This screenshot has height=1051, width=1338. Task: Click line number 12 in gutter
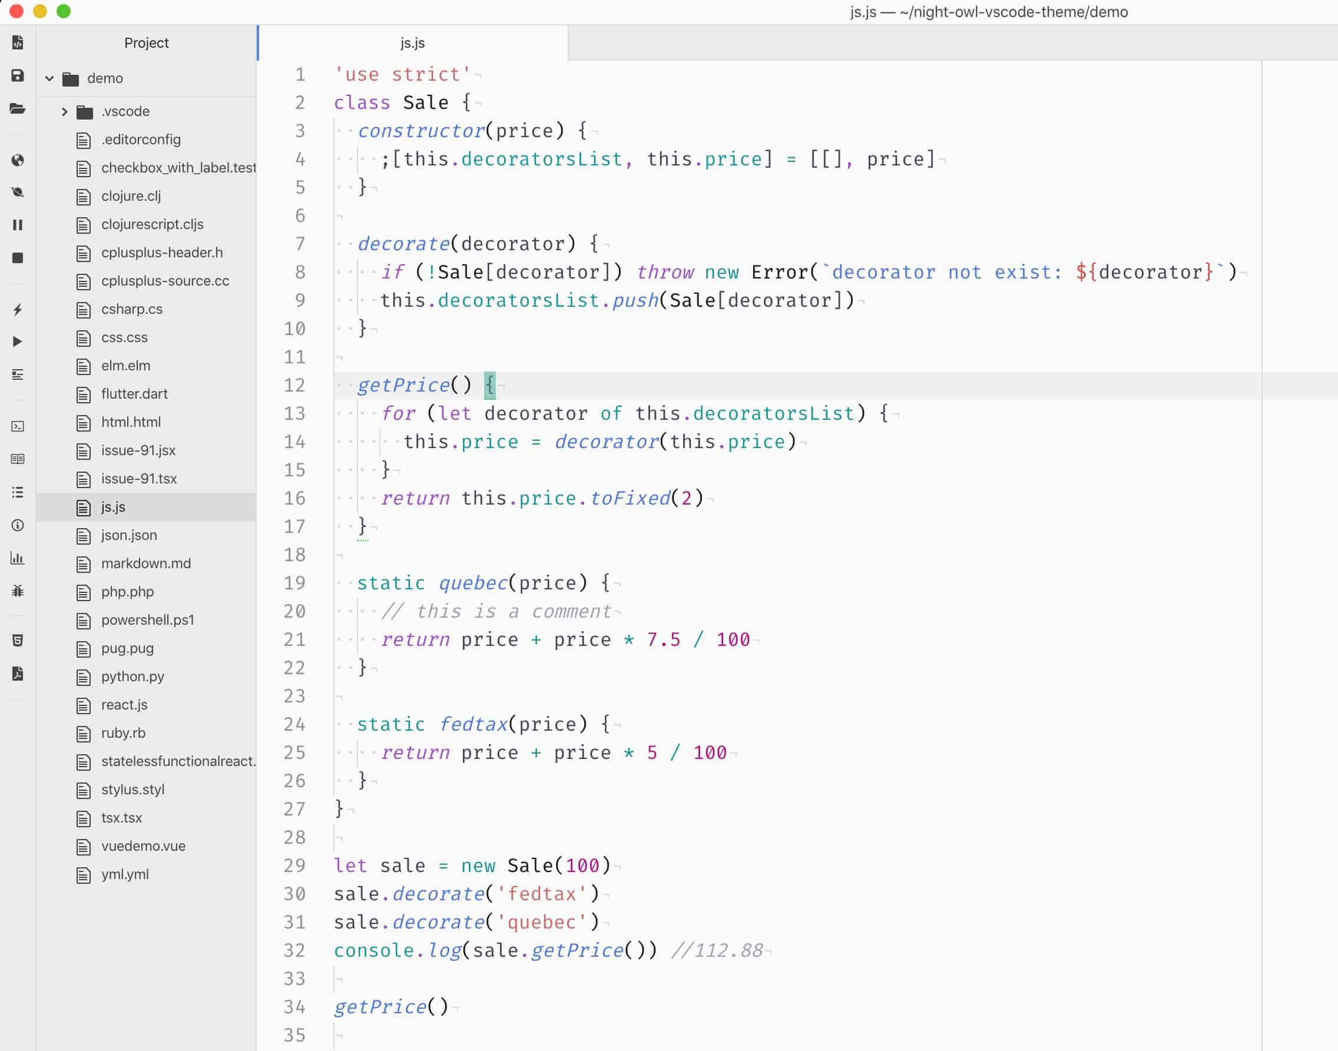(x=294, y=386)
